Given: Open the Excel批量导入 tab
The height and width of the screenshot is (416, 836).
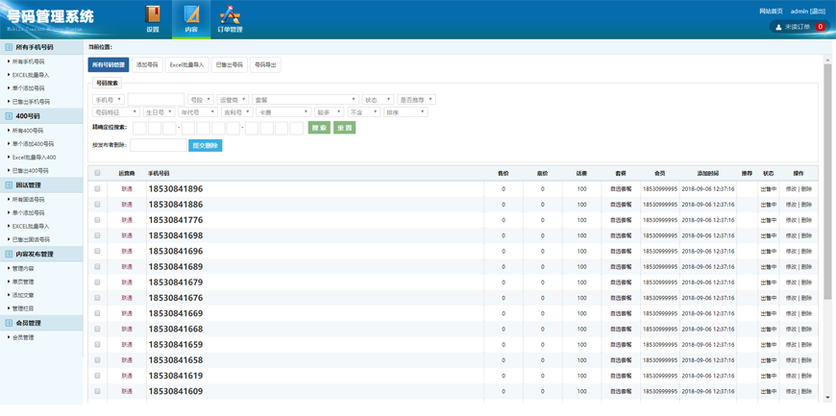Looking at the screenshot, I should pos(186,65).
